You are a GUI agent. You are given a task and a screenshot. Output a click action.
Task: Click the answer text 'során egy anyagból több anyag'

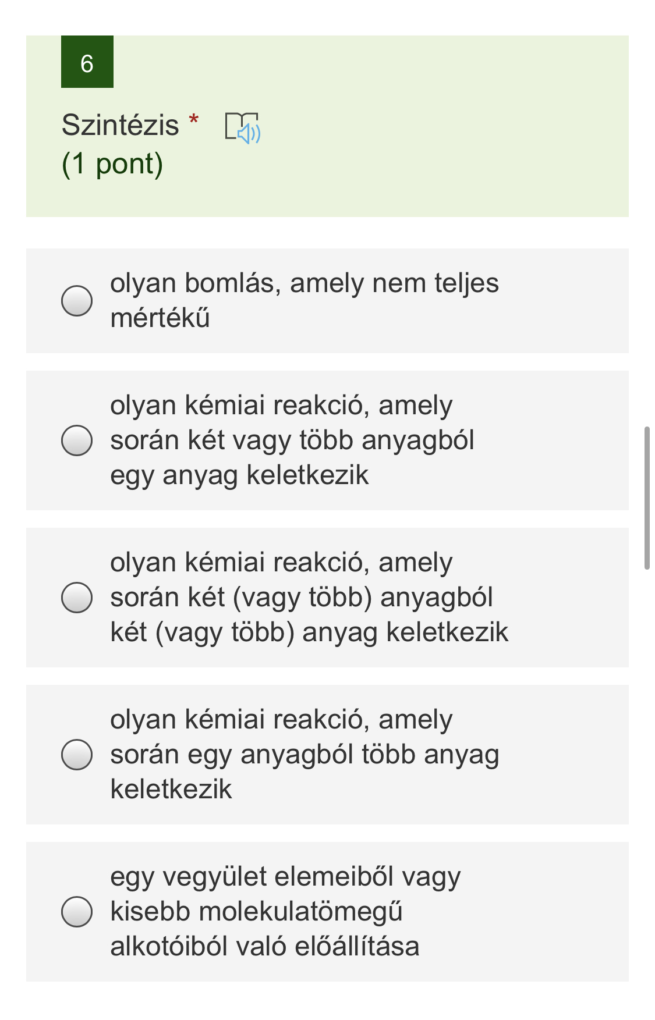click(304, 755)
